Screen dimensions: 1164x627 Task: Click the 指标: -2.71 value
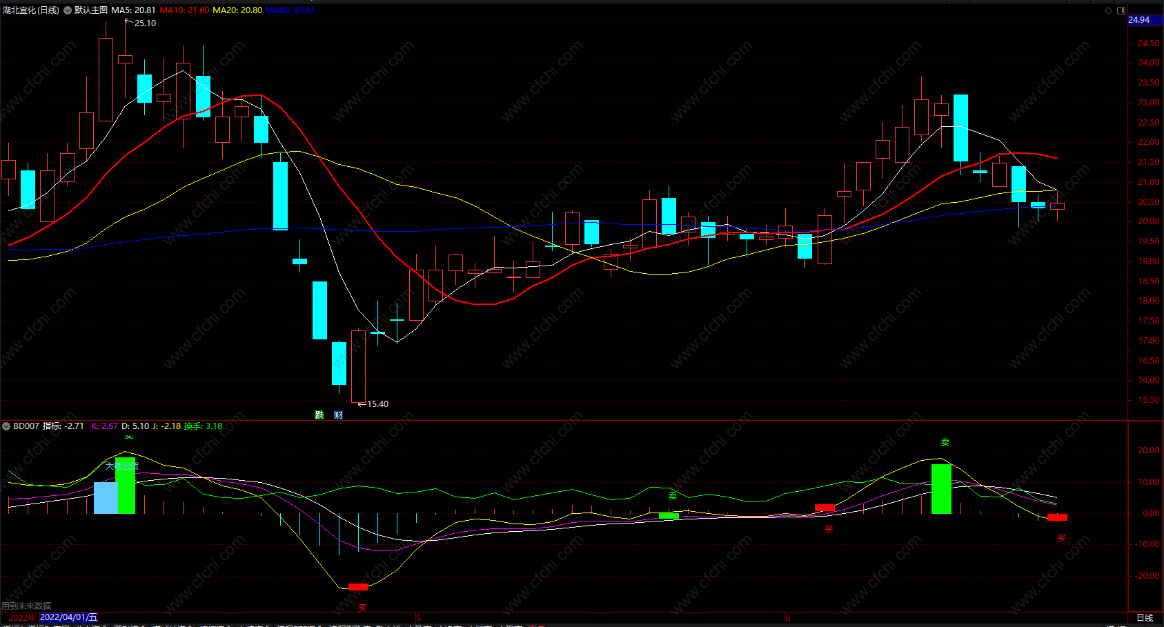[x=63, y=426]
